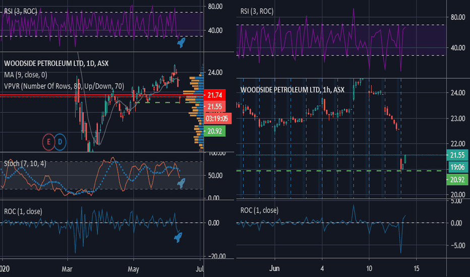Click the MA (9, close, 0) indicator label
The image size is (470, 277).
(x=26, y=75)
